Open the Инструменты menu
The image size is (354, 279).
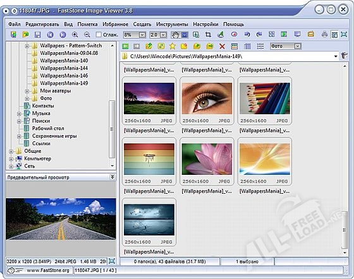tap(172, 24)
